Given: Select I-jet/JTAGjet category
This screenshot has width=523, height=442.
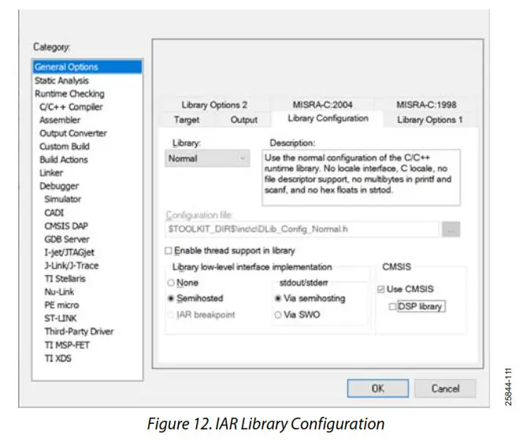Looking at the screenshot, I should (x=69, y=253).
